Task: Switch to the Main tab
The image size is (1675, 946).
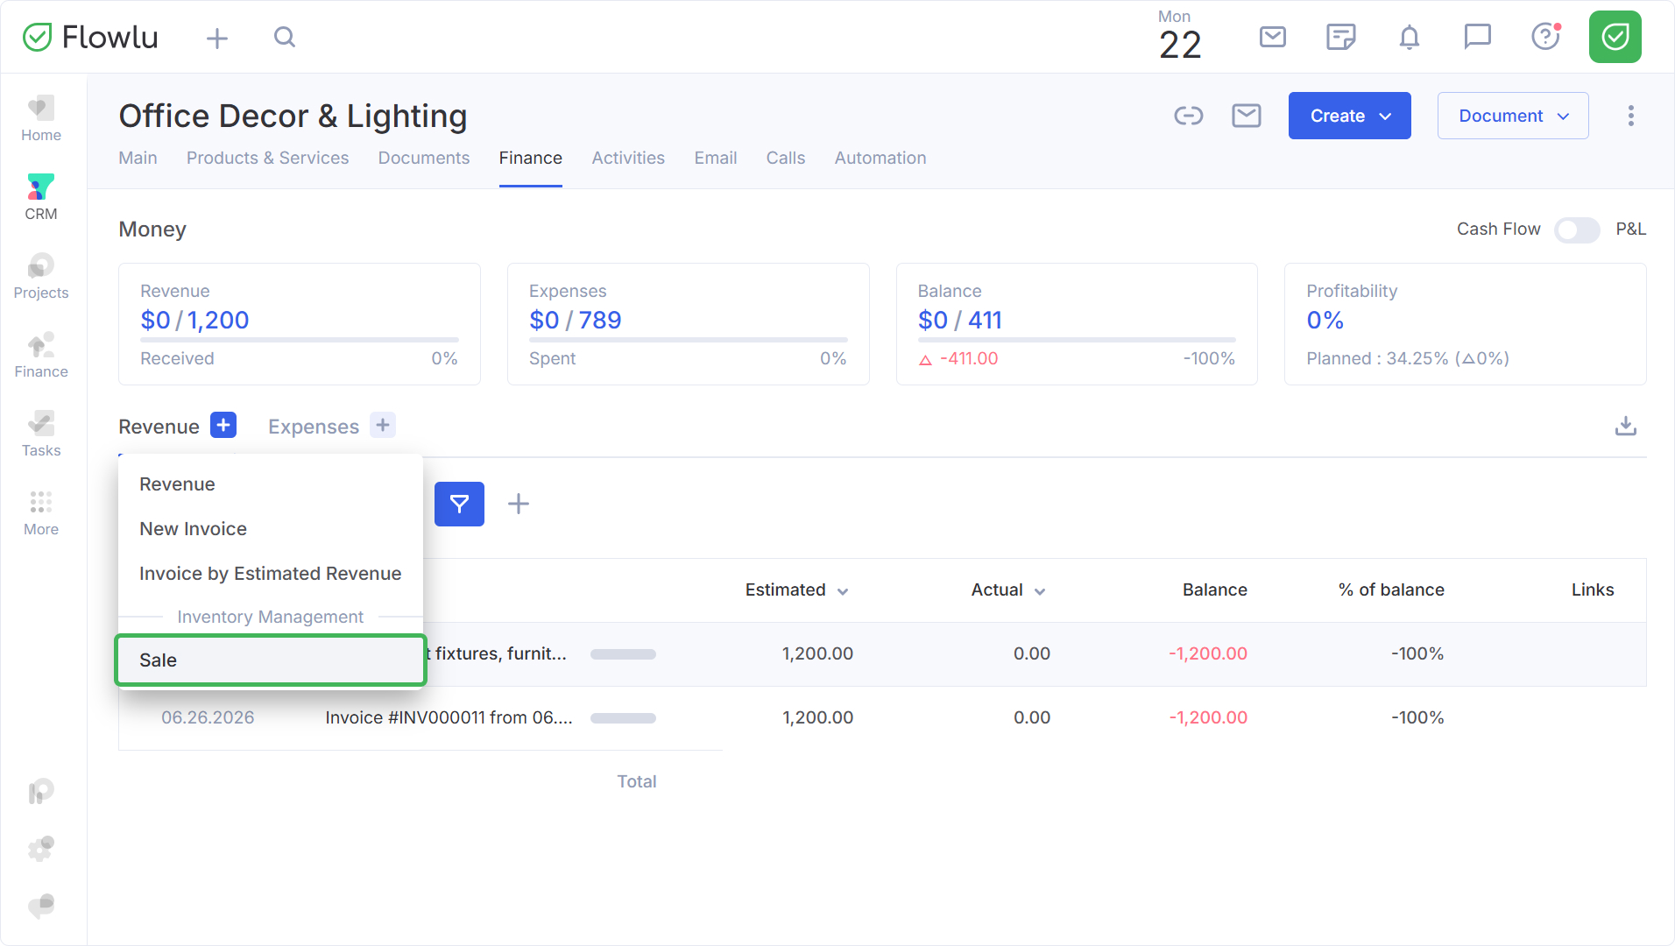Action: (138, 158)
